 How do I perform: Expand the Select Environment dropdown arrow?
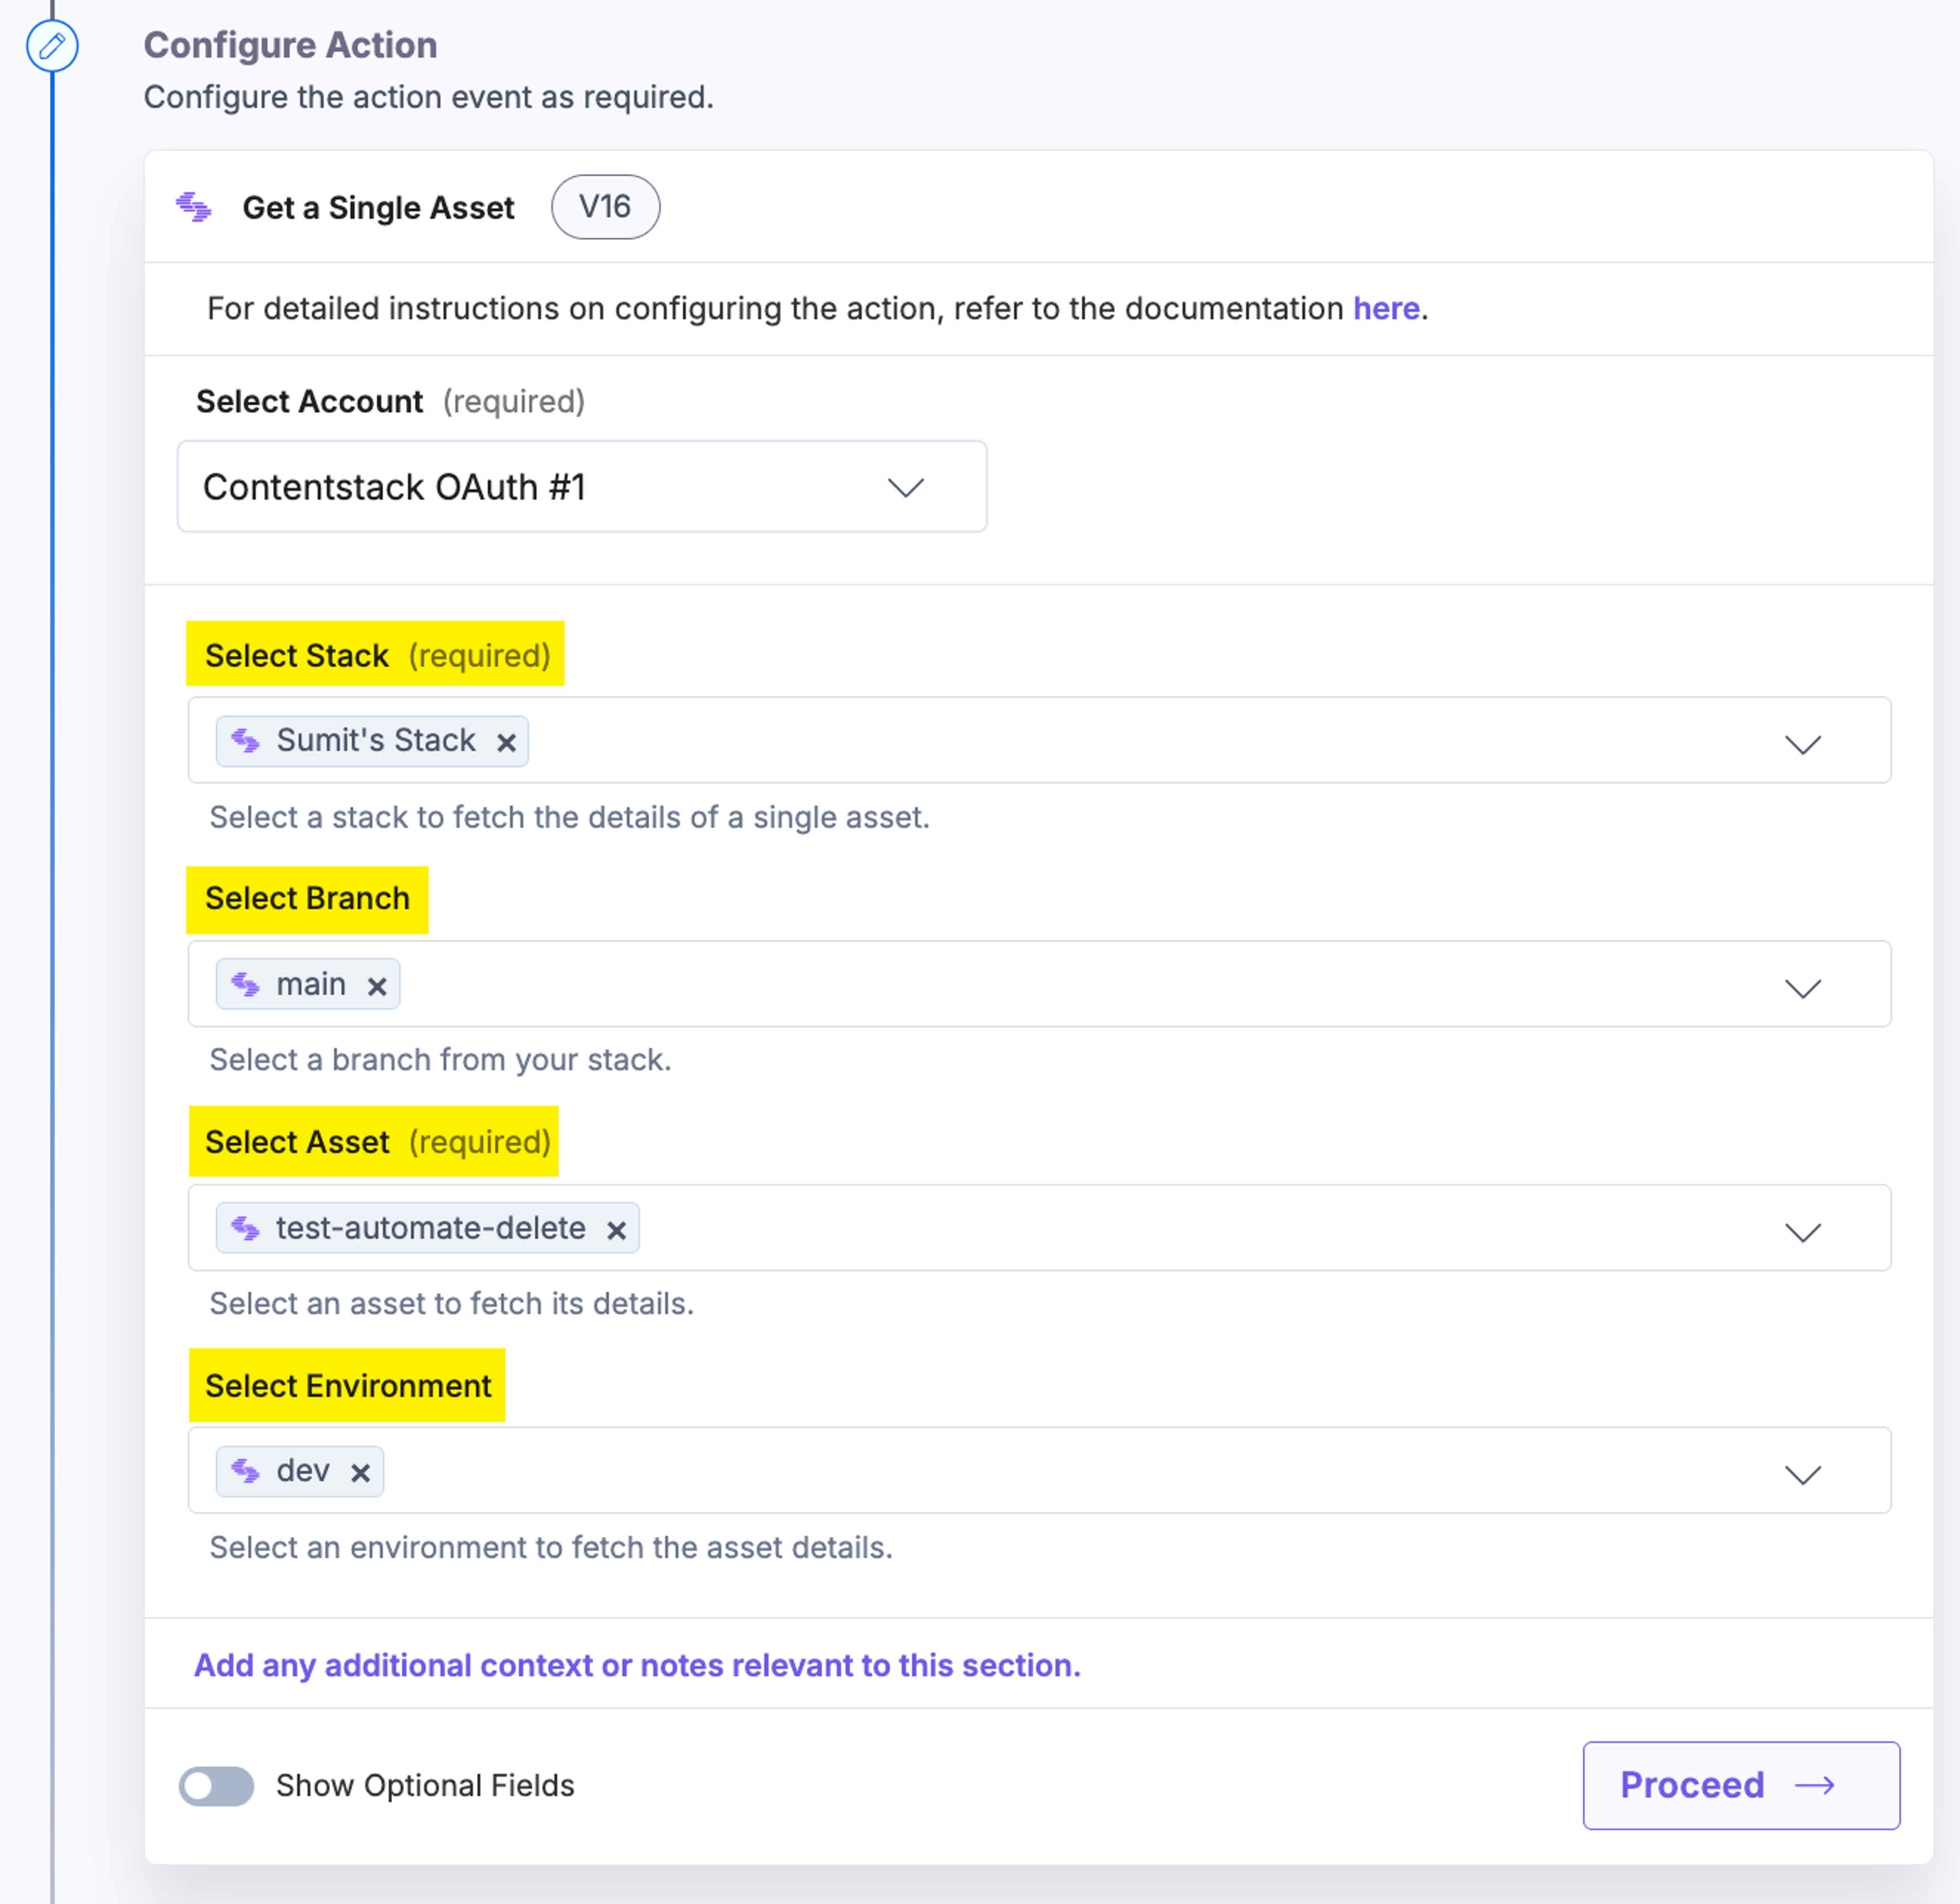point(1803,1474)
